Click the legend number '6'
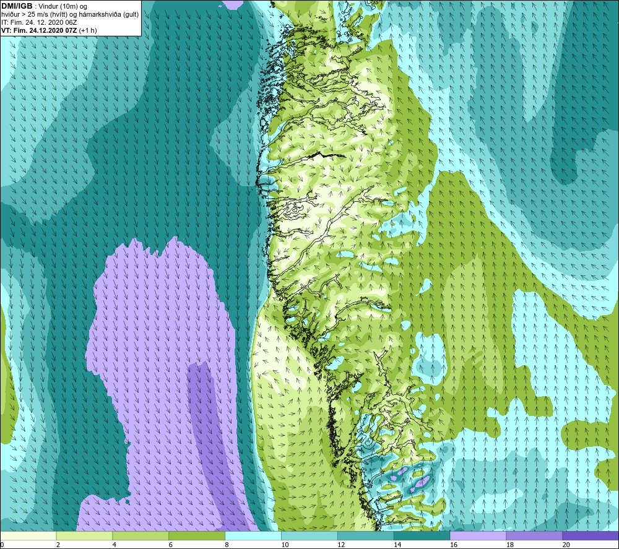 [x=171, y=545]
